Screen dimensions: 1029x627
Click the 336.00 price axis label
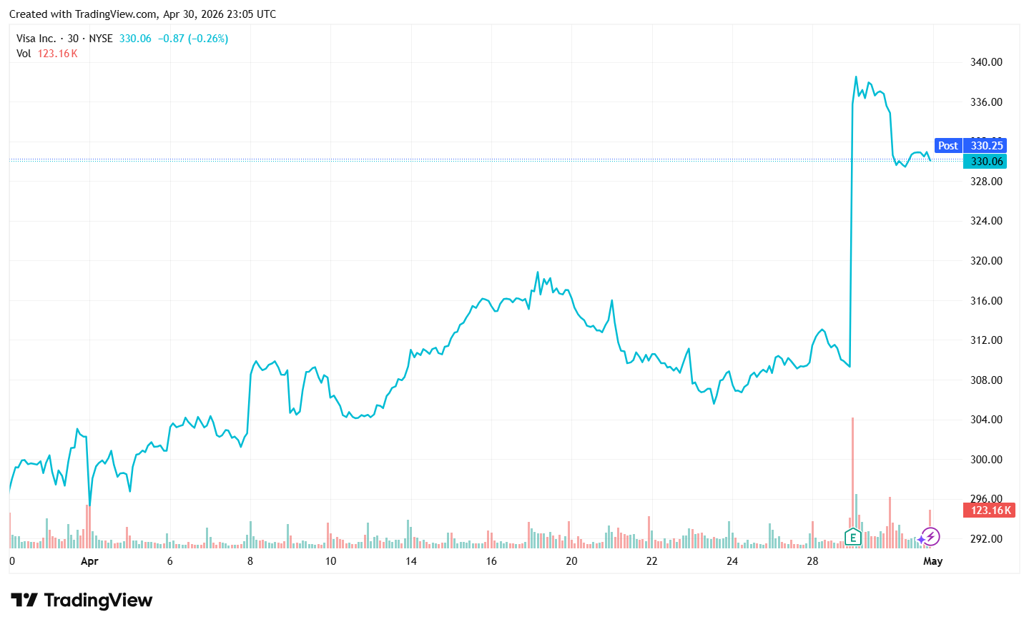pyautogui.click(x=986, y=102)
